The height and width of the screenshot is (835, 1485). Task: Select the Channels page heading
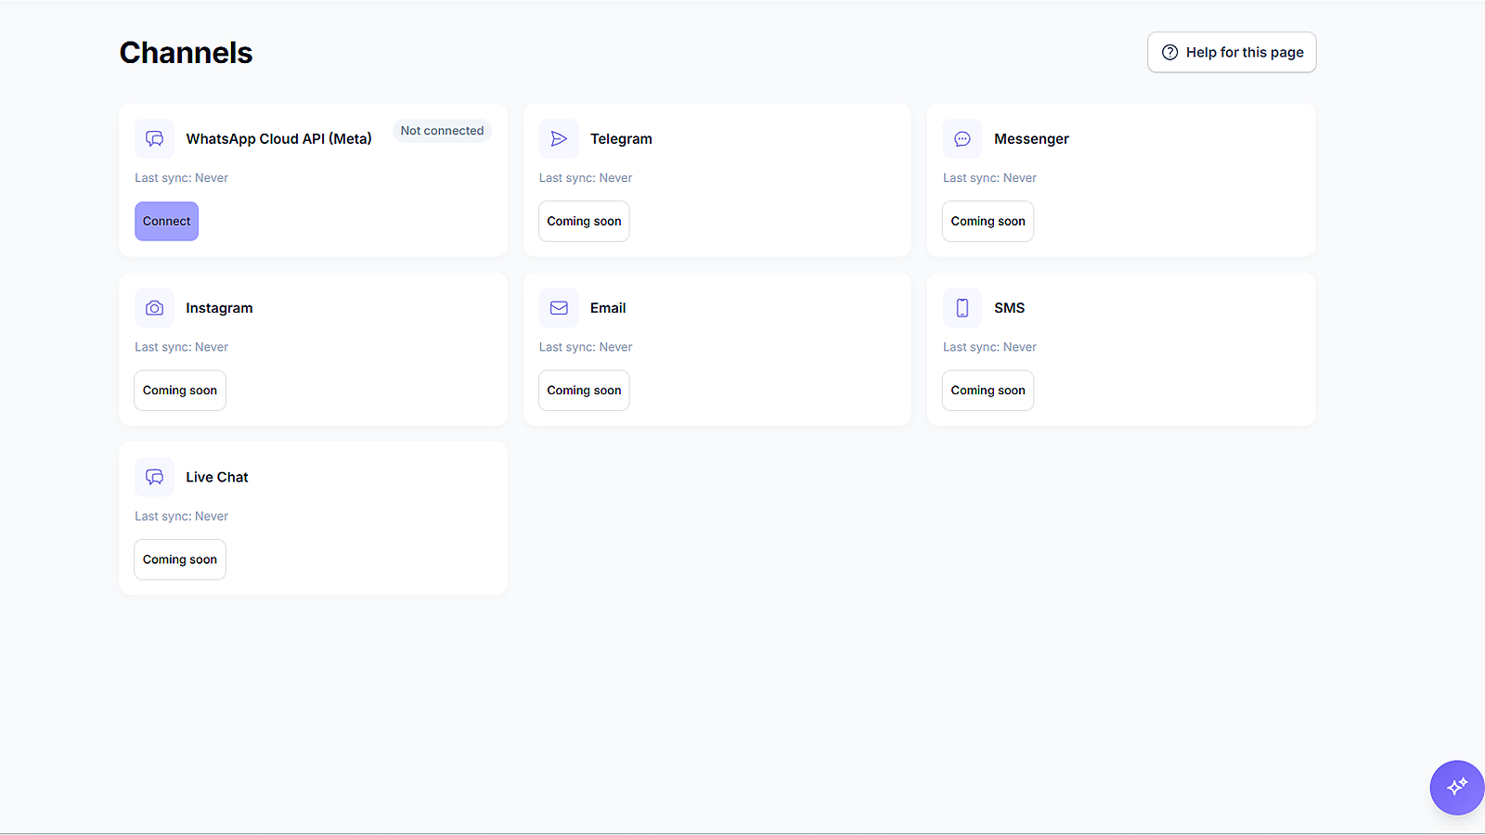186,53
